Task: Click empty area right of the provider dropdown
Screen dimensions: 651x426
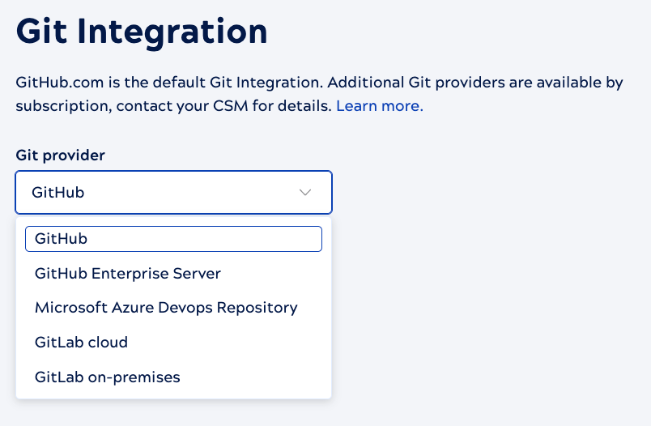Action: pyautogui.click(x=486, y=193)
